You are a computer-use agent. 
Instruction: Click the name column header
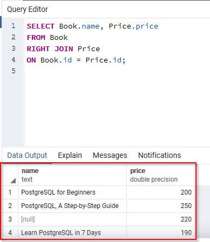72,175
